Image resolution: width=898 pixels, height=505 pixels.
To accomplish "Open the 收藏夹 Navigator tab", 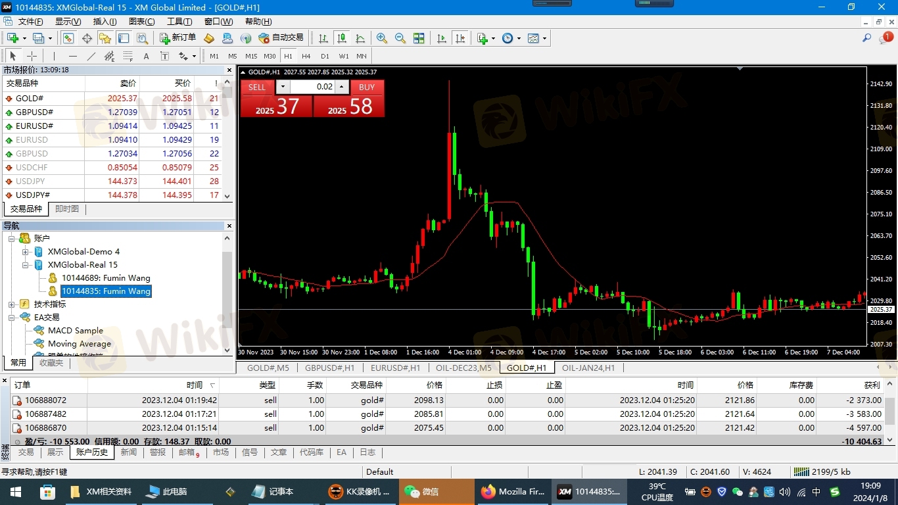I will point(51,363).
